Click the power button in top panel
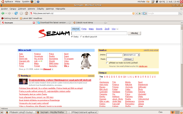Viewport: 183px width, 114px height. pyautogui.click(x=181, y=2)
